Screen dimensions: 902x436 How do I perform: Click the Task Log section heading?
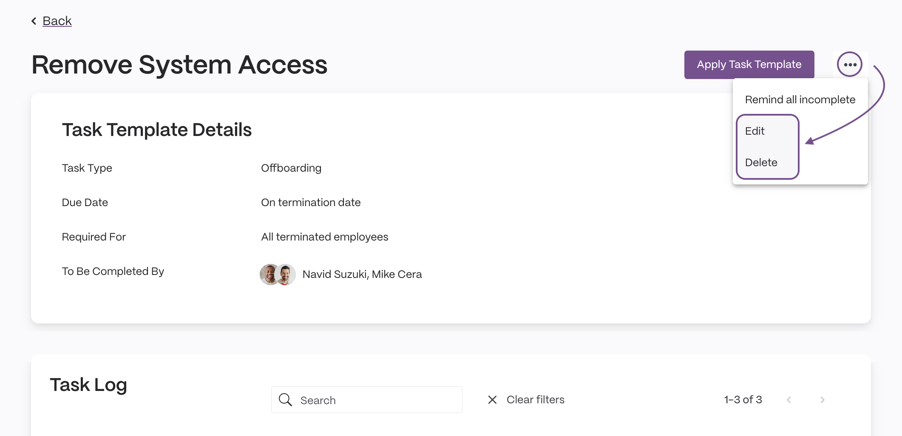click(x=88, y=385)
